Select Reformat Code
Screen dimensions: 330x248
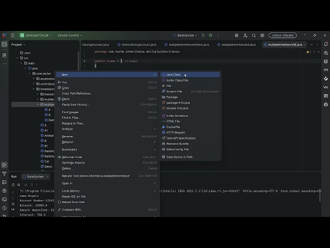(107, 157)
